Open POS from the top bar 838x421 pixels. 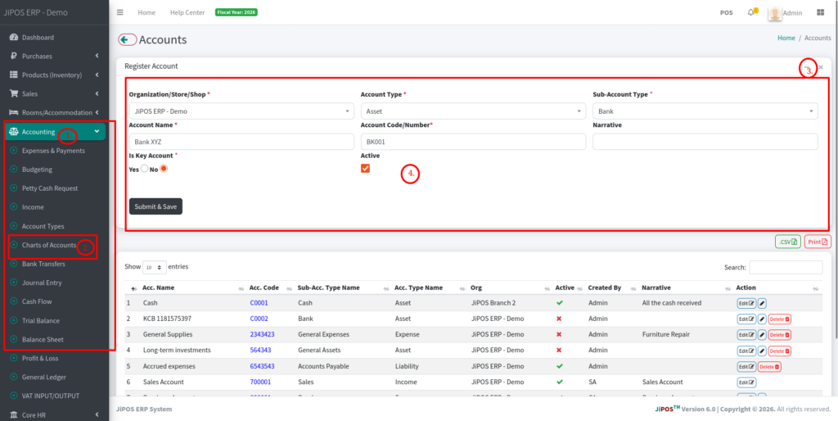tap(727, 13)
